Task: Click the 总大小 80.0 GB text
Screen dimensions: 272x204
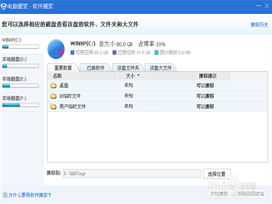Action: (116, 44)
